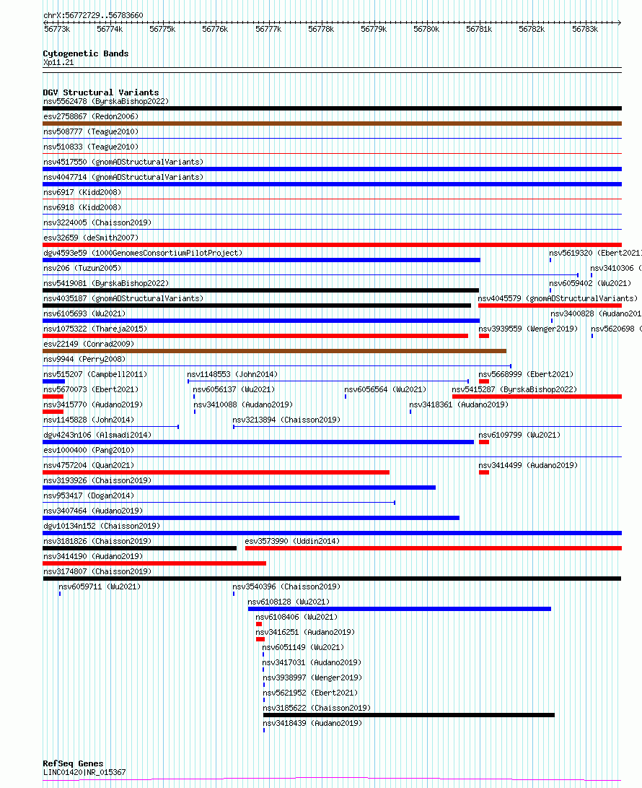
Task: Open esv3573990 (Uddin2014) label
Action: [x=292, y=541]
